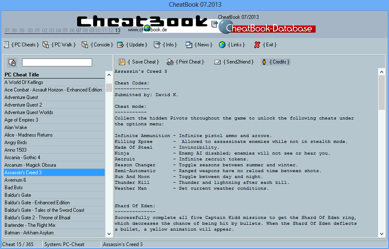
Task: Click the Print Cheat button text
Action: 190,62
